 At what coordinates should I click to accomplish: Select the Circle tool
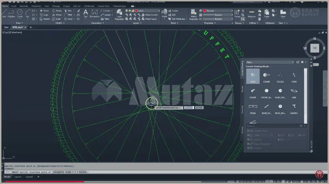click(20, 13)
